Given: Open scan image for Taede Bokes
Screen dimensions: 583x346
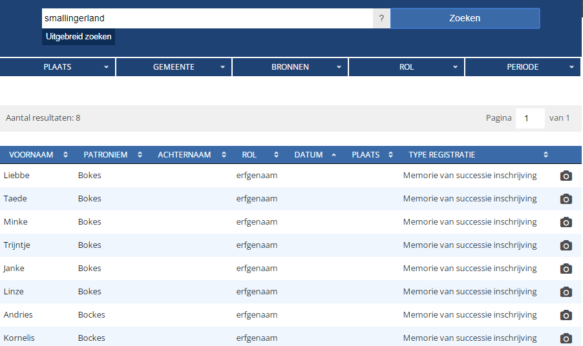Looking at the screenshot, I should (x=566, y=199).
